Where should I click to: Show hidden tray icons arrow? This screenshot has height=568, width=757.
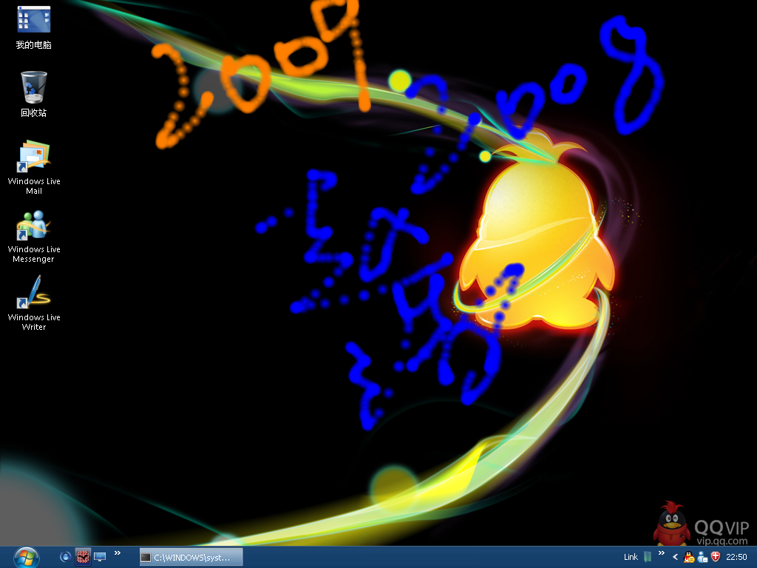coord(675,557)
